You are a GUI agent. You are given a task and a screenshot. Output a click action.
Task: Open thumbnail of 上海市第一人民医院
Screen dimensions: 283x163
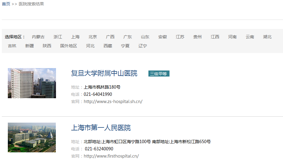click(x=32, y=137)
